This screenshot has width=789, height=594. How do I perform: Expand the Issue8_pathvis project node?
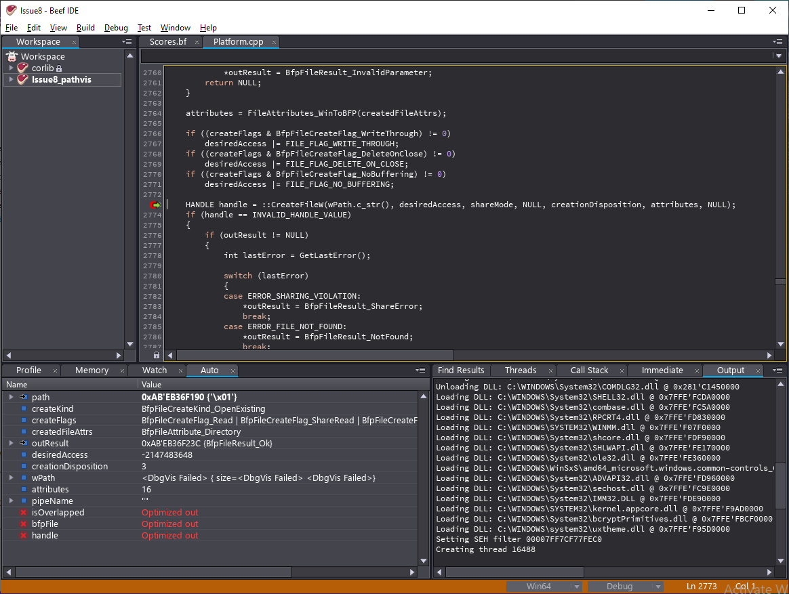pyautogui.click(x=11, y=79)
